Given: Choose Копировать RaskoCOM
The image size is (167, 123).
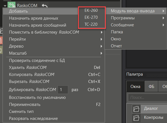Looking at the screenshot, I should tap(54, 75).
